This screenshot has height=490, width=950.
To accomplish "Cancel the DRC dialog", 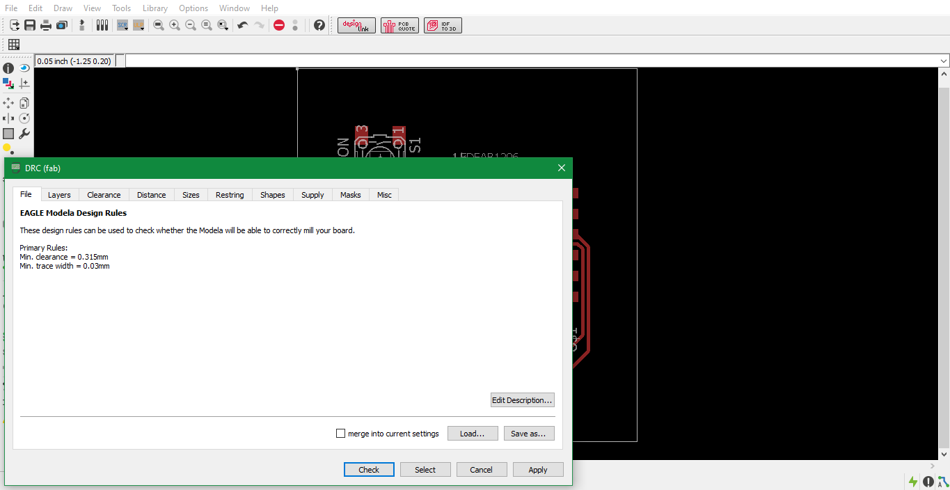I will tap(482, 470).
